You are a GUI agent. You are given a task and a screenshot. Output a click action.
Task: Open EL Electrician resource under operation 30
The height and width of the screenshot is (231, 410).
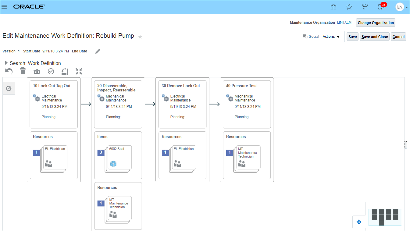184,157
